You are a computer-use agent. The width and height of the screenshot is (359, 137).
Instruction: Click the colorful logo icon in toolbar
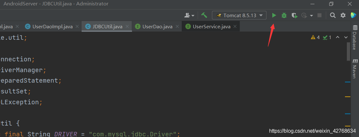click(x=353, y=15)
